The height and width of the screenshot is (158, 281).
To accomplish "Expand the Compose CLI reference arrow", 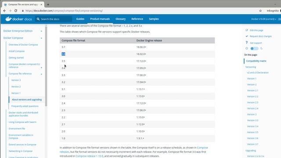I will pos(41,68).
